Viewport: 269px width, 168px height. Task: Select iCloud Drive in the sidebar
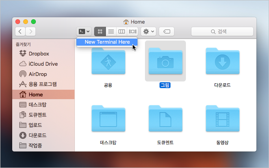coord(43,64)
